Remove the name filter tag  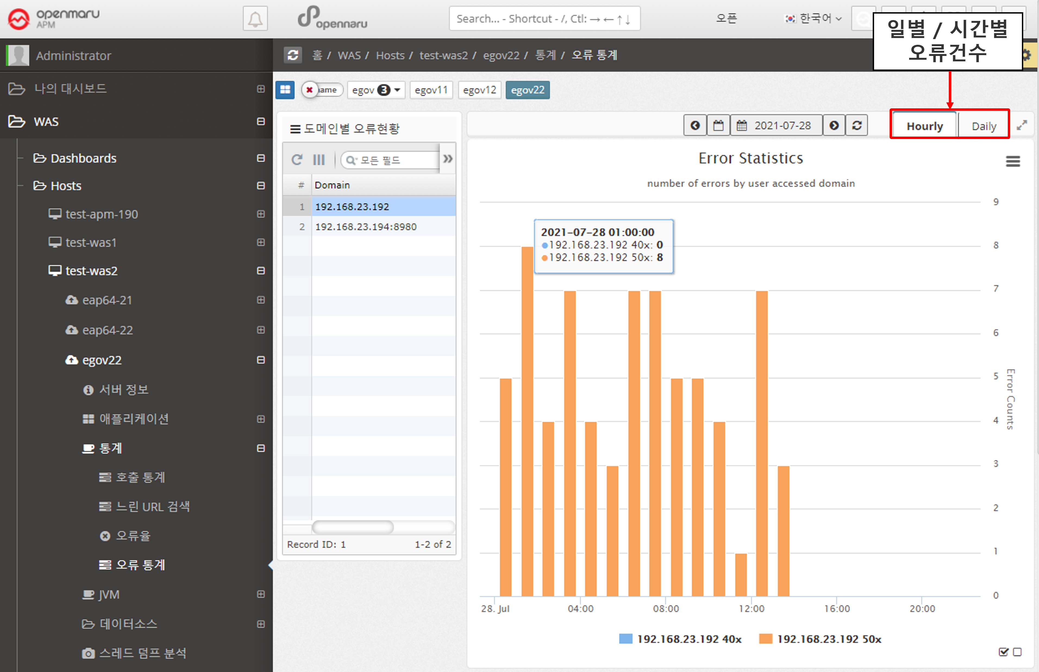[309, 90]
